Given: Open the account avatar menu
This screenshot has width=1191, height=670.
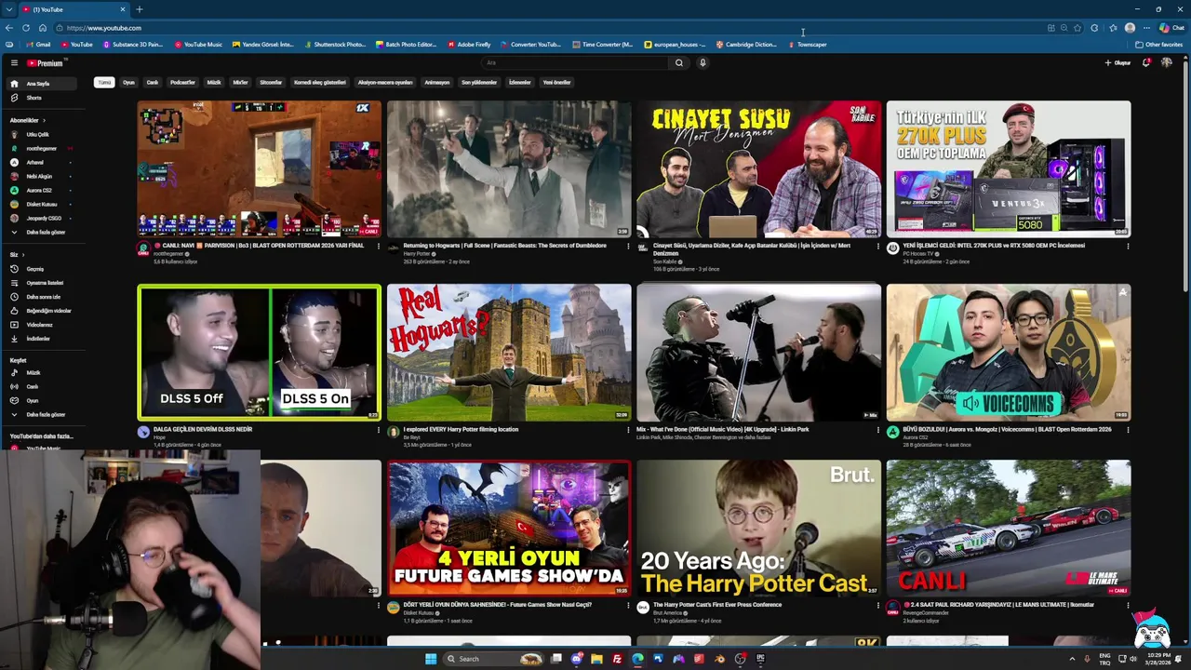Looking at the screenshot, I should click(1167, 63).
